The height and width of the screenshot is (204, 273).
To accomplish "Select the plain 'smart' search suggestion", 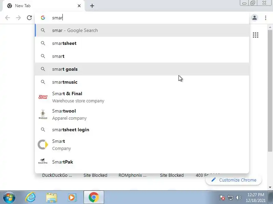I will coord(142,56).
